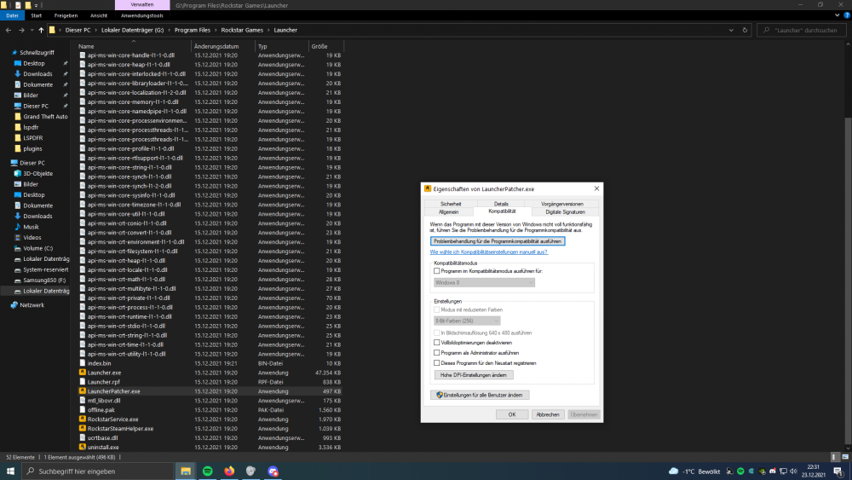
Task: Open the 8-Bit-Farben (256) dropdown
Action: click(467, 321)
